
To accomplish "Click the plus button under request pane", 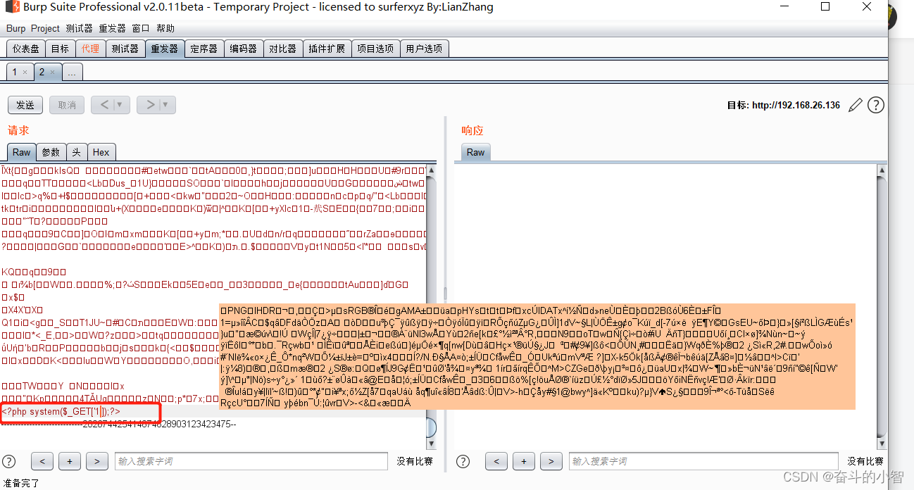I will tap(70, 461).
